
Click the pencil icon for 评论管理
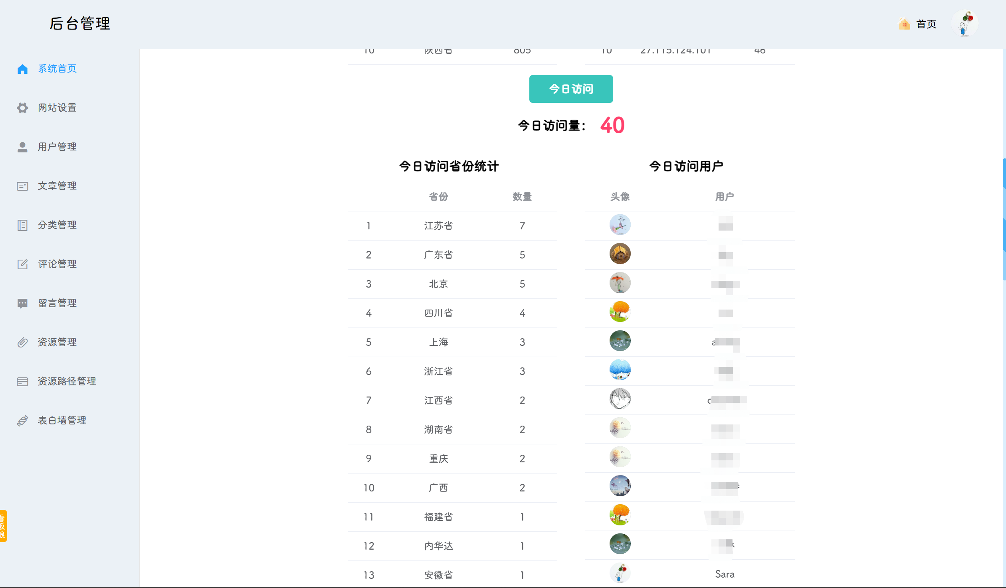22,264
